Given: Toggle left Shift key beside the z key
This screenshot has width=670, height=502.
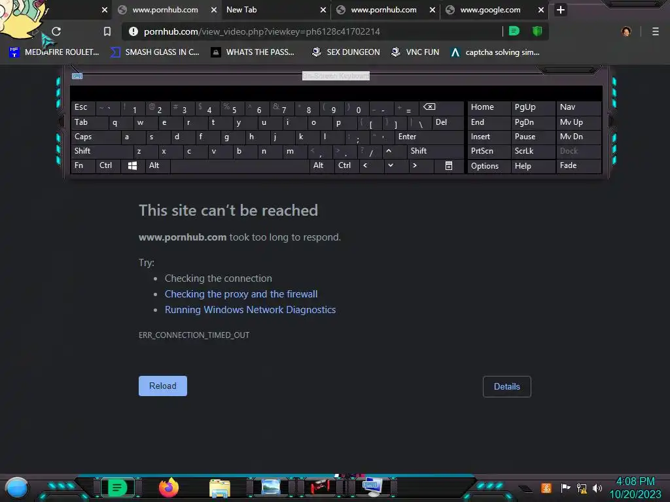Looking at the screenshot, I should tap(101, 151).
